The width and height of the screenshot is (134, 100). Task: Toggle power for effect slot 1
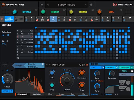(26, 17)
